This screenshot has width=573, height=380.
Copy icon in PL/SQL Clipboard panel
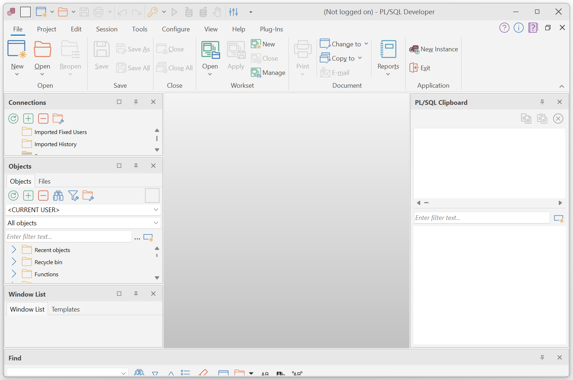526,119
